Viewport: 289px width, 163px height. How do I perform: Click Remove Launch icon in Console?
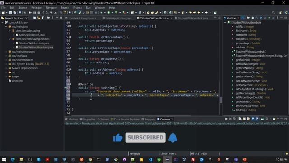click(x=230, y=119)
